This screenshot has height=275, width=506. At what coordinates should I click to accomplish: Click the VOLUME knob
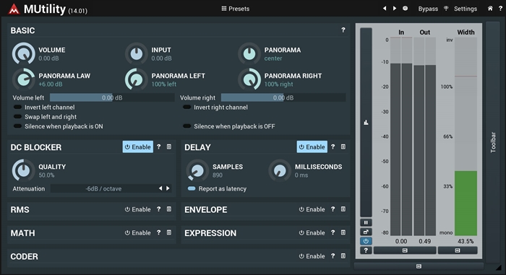[24, 54]
